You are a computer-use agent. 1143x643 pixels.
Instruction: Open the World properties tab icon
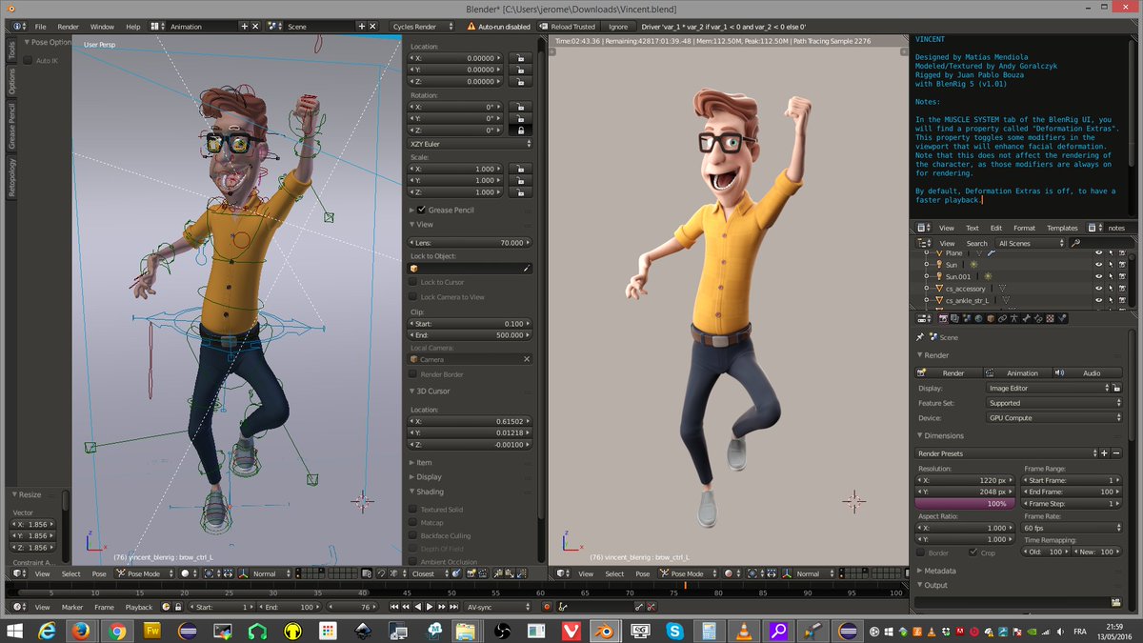pyautogui.click(x=978, y=319)
